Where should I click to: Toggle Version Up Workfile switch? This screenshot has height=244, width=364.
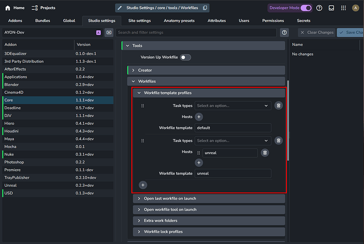pos(185,57)
